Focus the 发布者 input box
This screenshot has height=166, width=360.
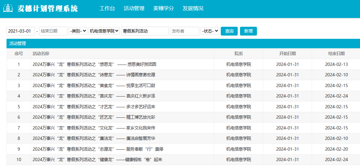(x=184, y=31)
